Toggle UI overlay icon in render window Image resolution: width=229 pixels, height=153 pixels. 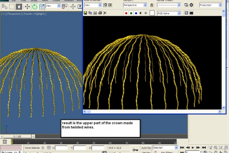coord(186,13)
